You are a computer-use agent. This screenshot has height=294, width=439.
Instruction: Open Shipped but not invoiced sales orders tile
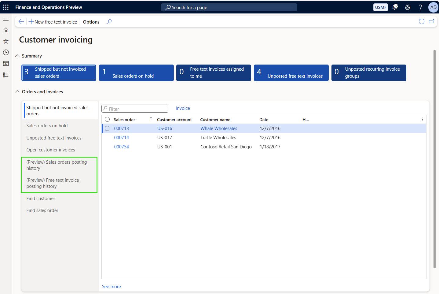coord(59,73)
